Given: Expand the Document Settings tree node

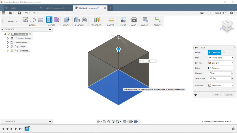Looking at the screenshot, I should tap(8, 38).
